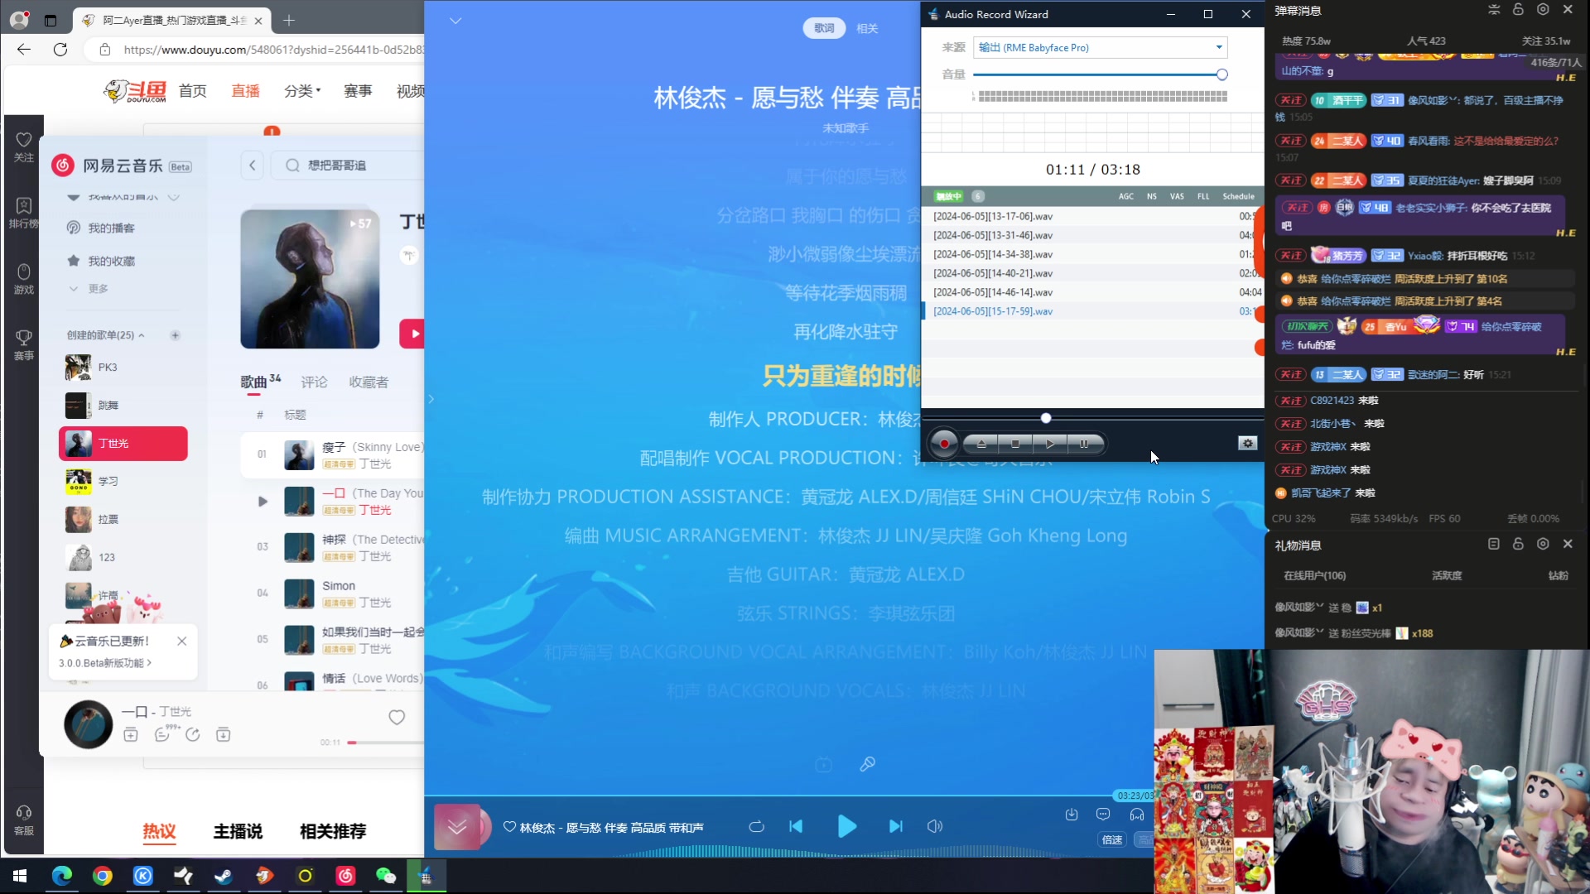
Task: Click NetEase song progress bar
Action: click(385, 743)
